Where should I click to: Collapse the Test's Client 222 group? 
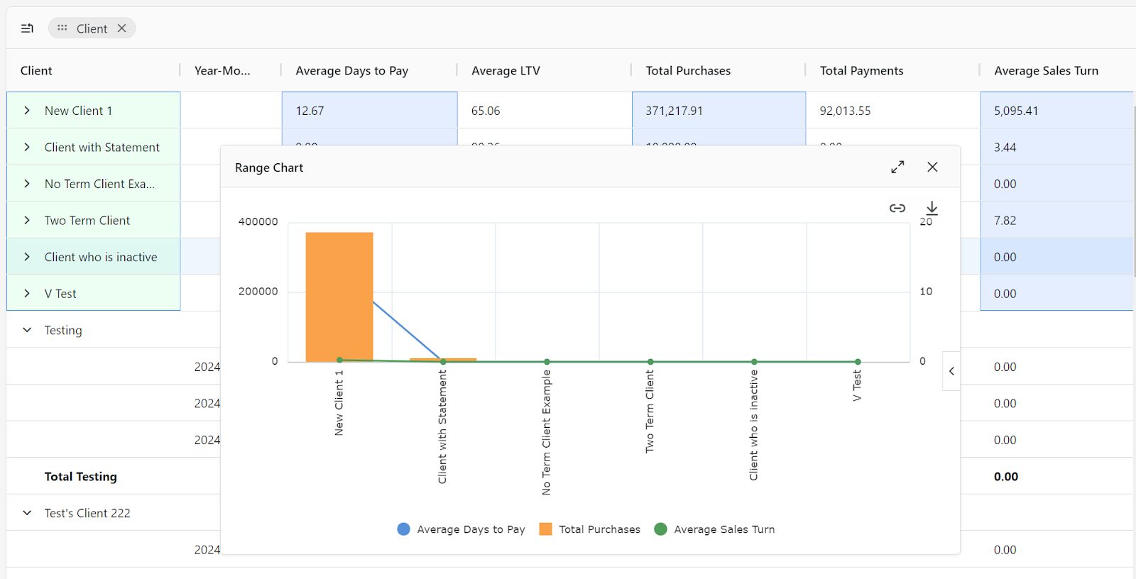click(x=27, y=513)
